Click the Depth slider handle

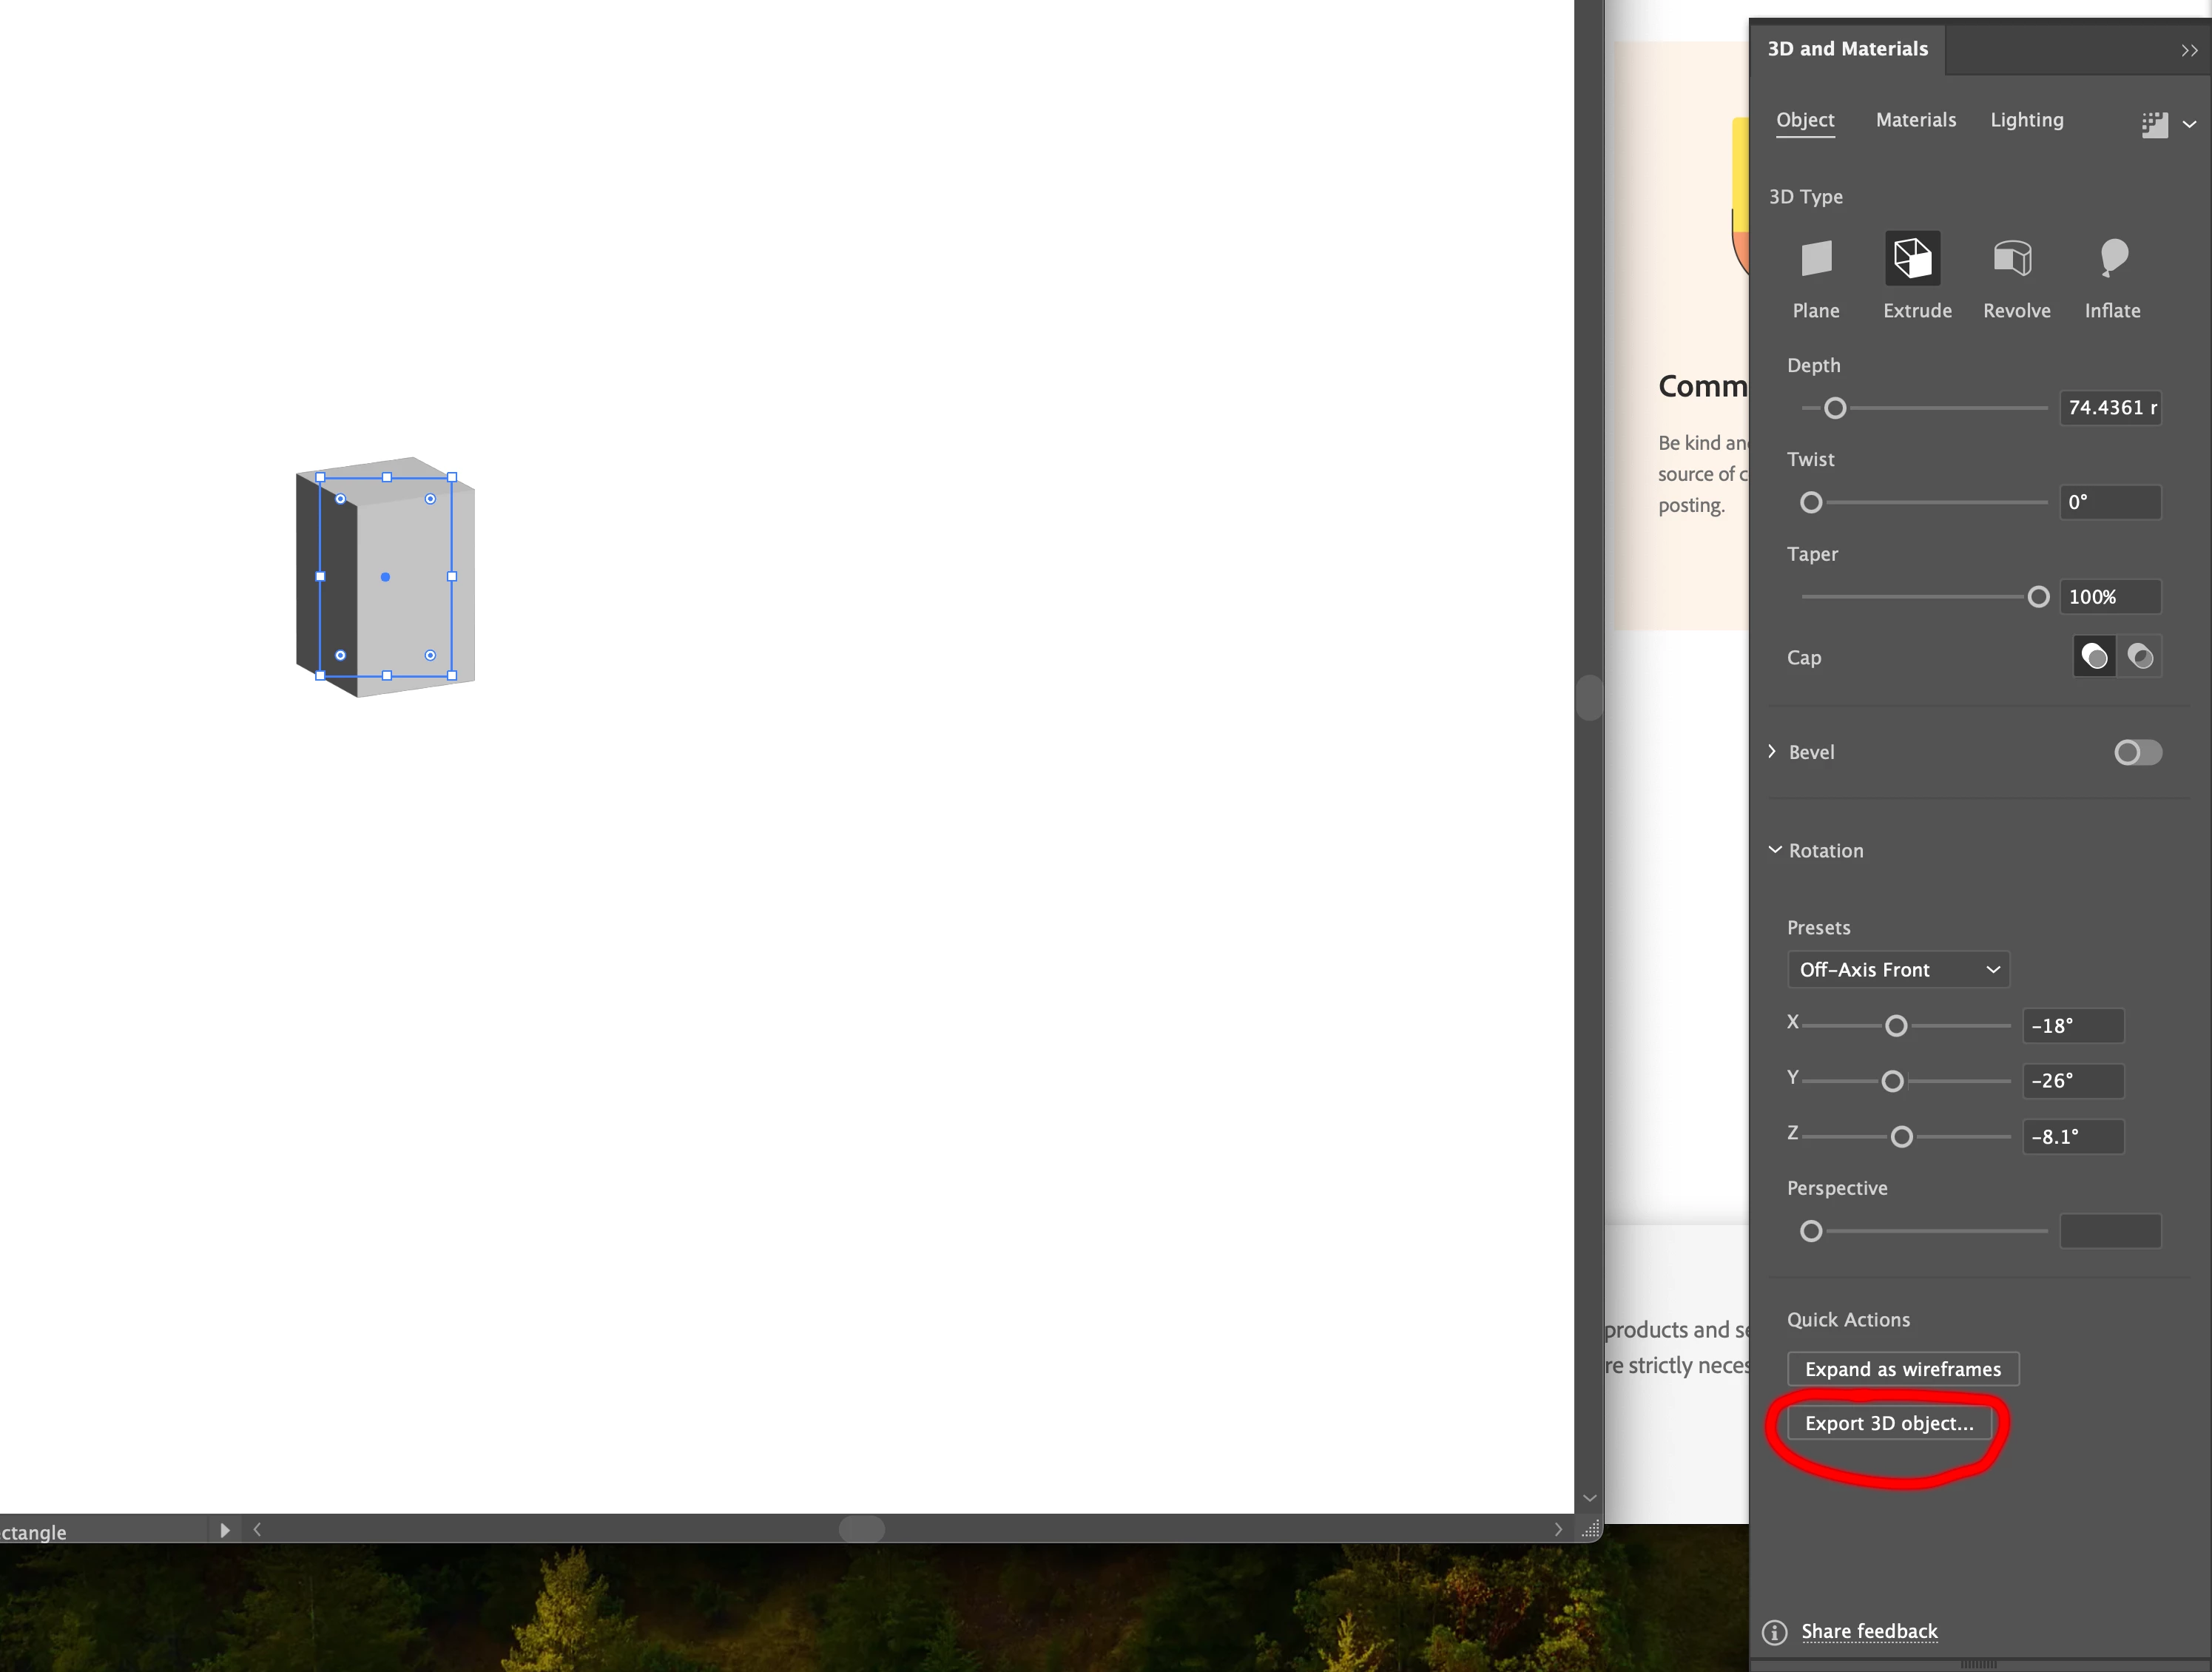click(1834, 408)
